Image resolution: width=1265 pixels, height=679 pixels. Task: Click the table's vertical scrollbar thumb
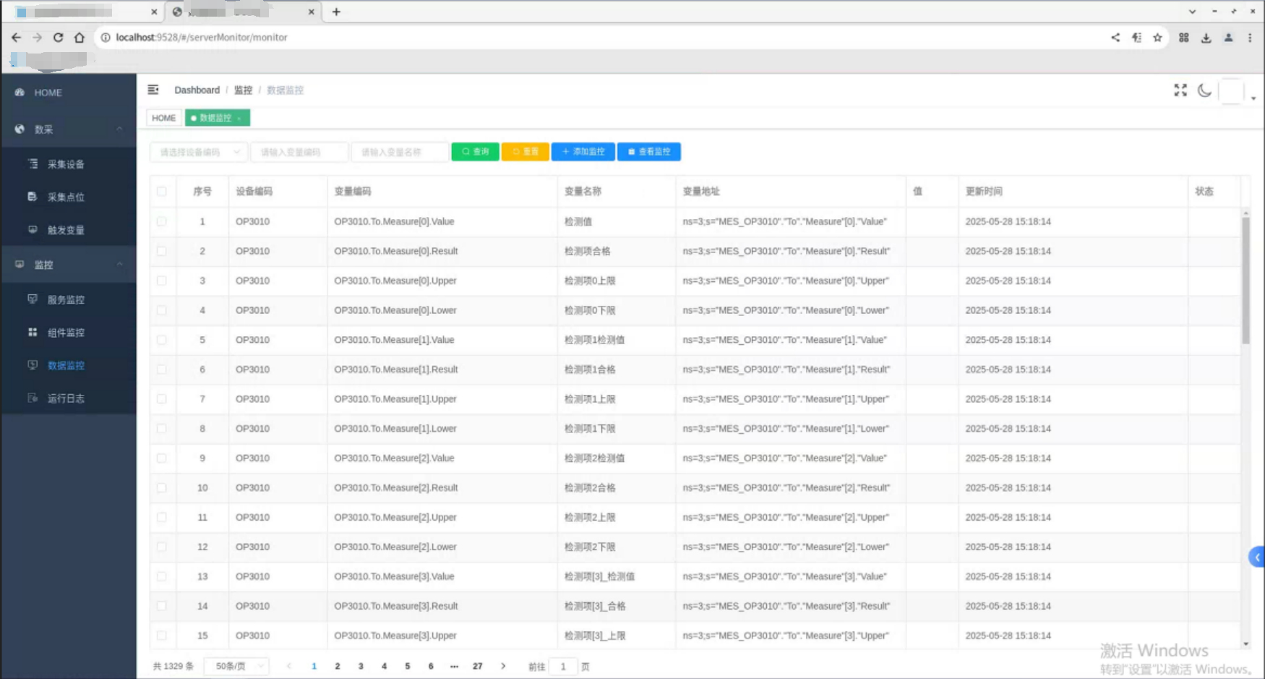coord(1245,281)
